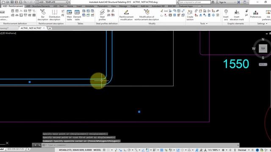Open the Annotate ribbon tab
Screen dimensions: 271x152
(89, 6)
